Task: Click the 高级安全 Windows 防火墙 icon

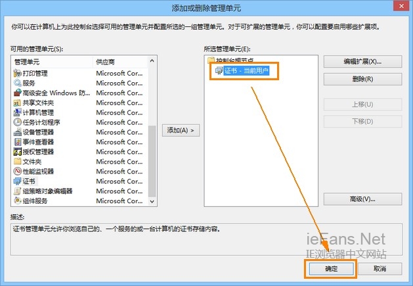Action: point(17,93)
